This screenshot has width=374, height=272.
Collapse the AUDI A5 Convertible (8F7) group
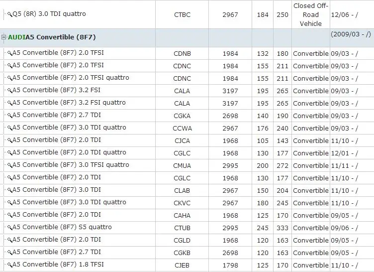pos(3,37)
